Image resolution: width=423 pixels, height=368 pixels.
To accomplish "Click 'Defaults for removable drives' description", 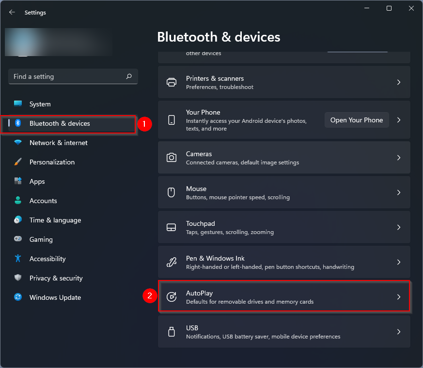I will [x=250, y=301].
